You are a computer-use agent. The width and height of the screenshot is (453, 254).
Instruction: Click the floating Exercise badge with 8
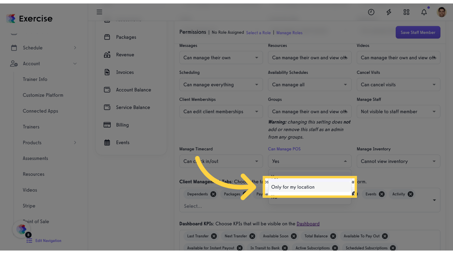22,229
